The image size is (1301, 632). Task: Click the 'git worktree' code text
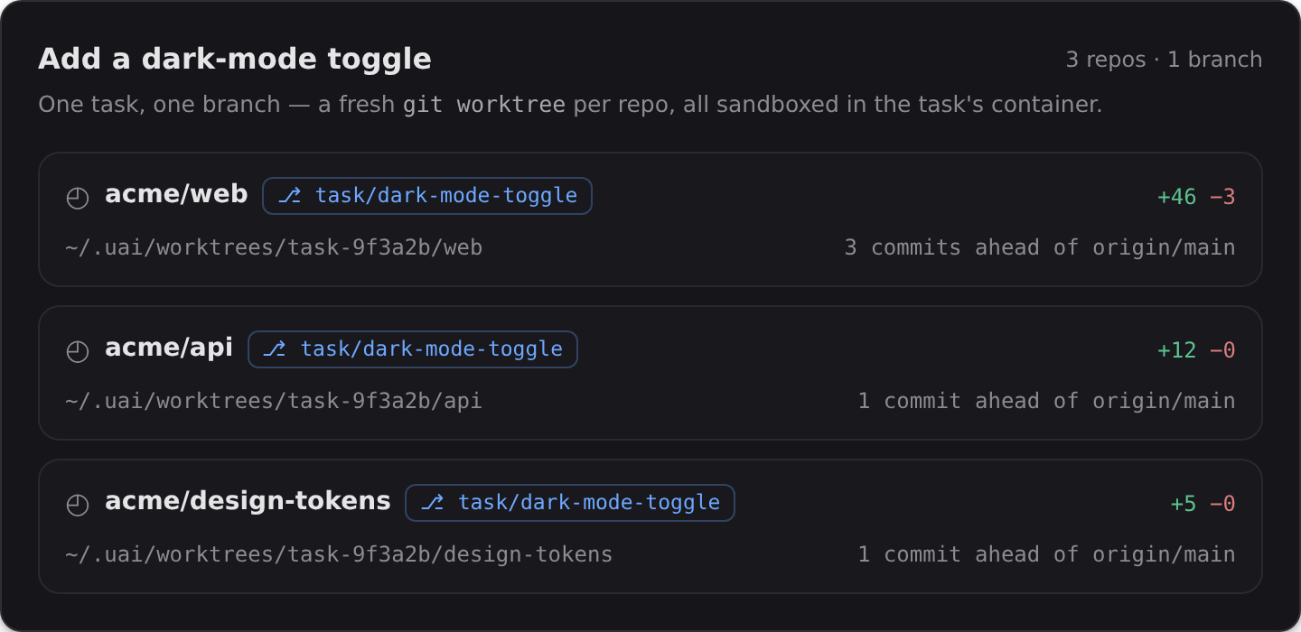coord(484,105)
